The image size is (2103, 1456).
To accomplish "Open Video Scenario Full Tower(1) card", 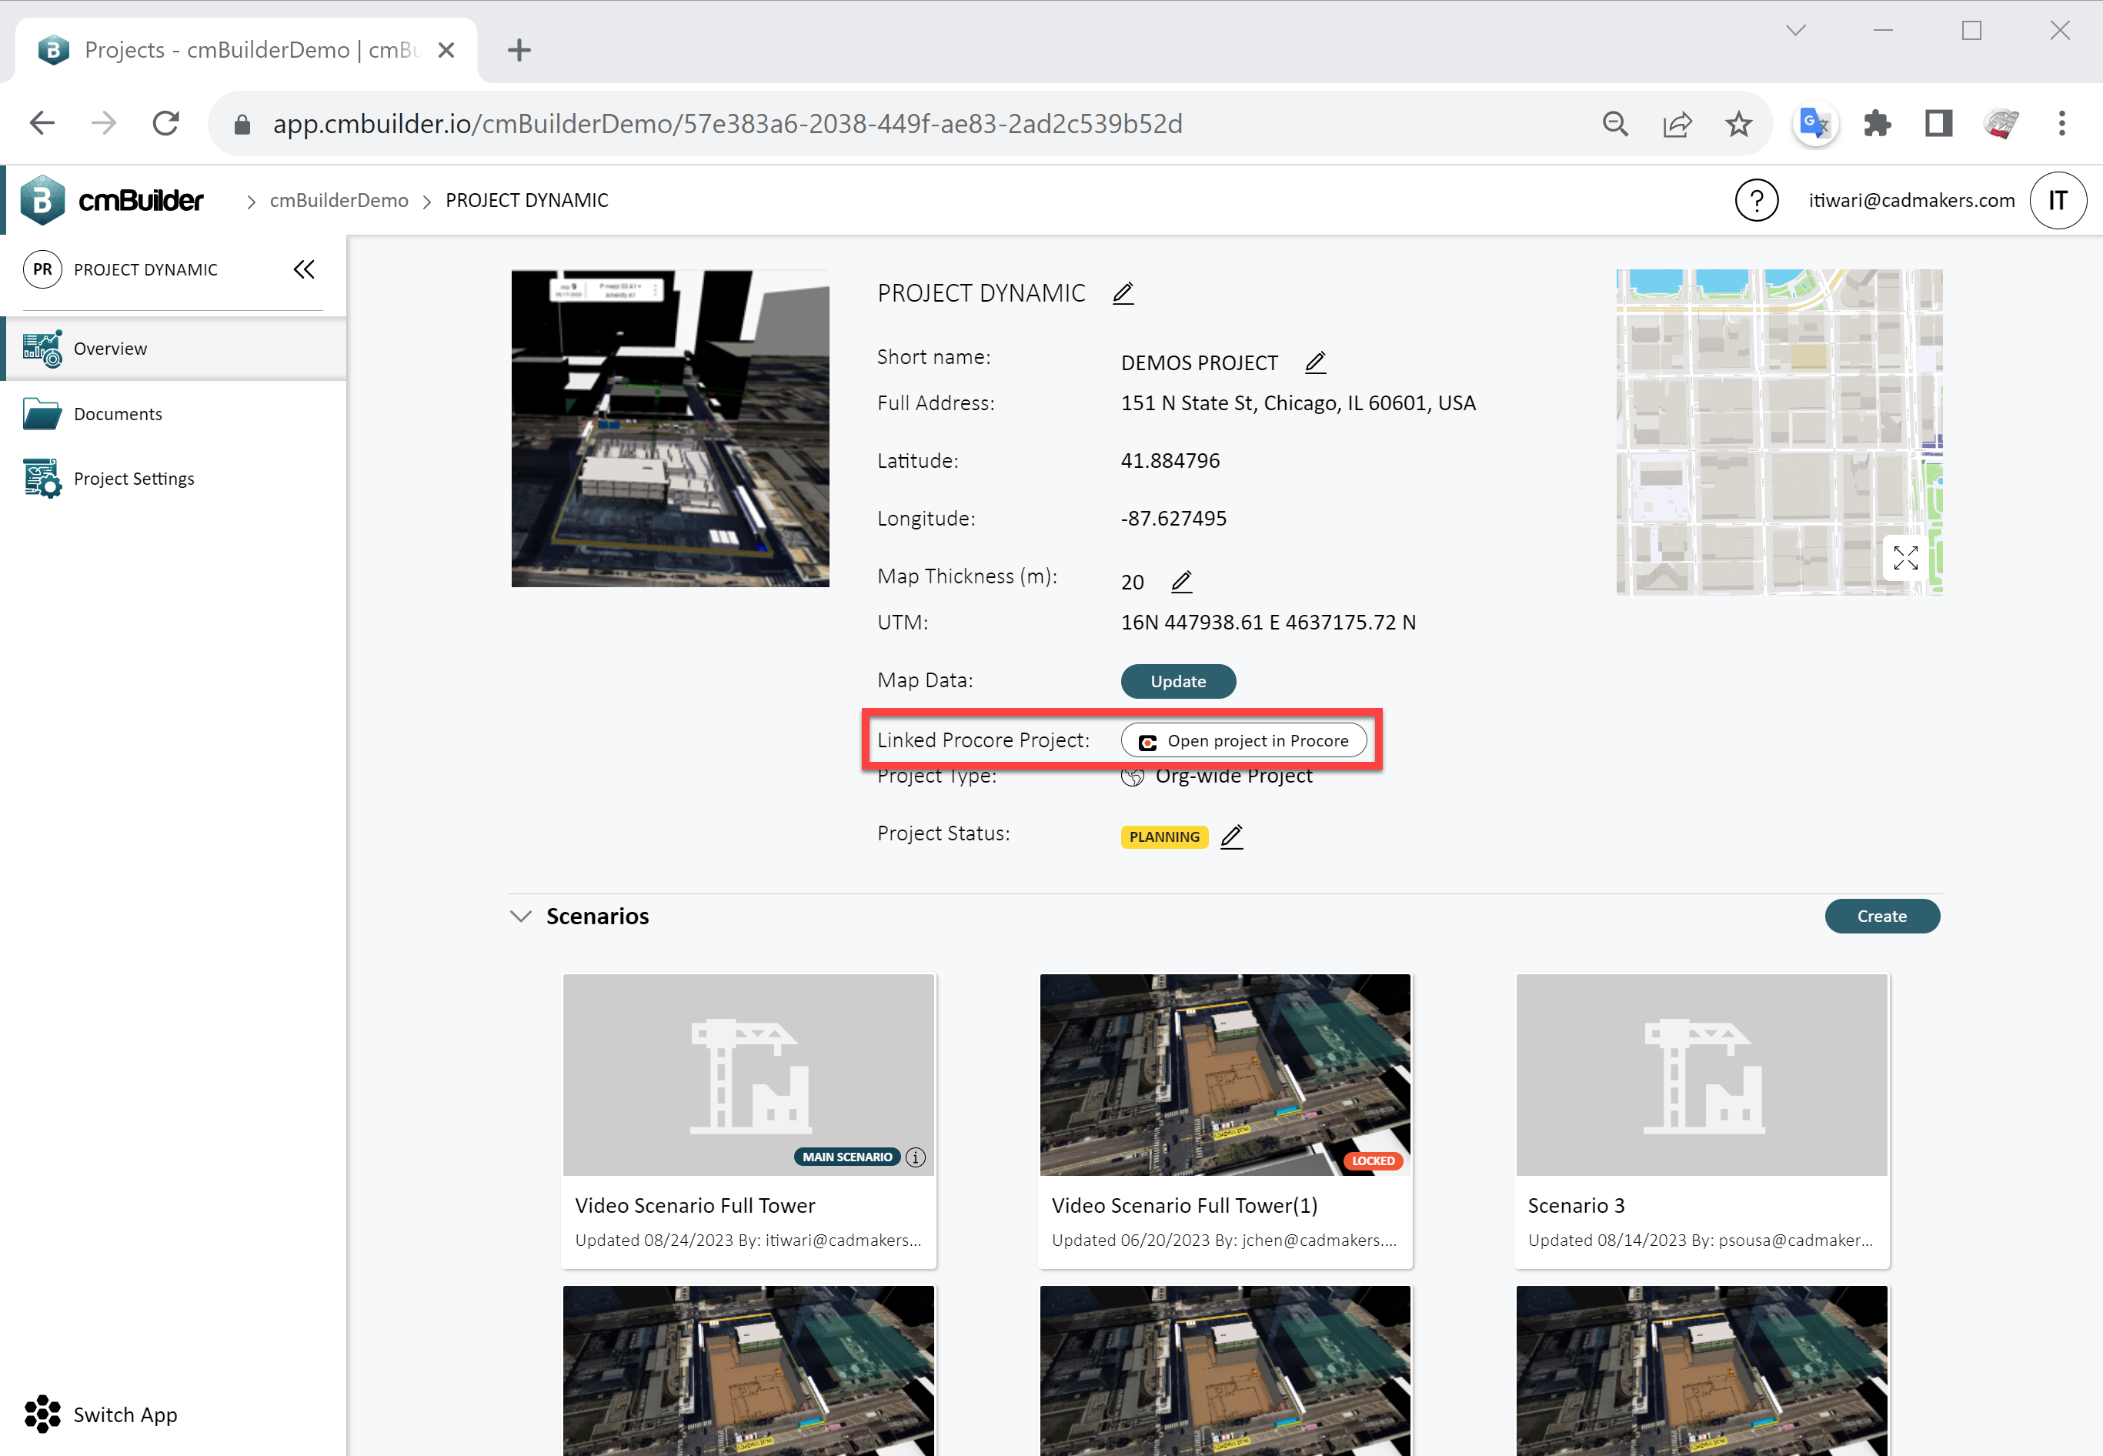I will [1225, 1120].
